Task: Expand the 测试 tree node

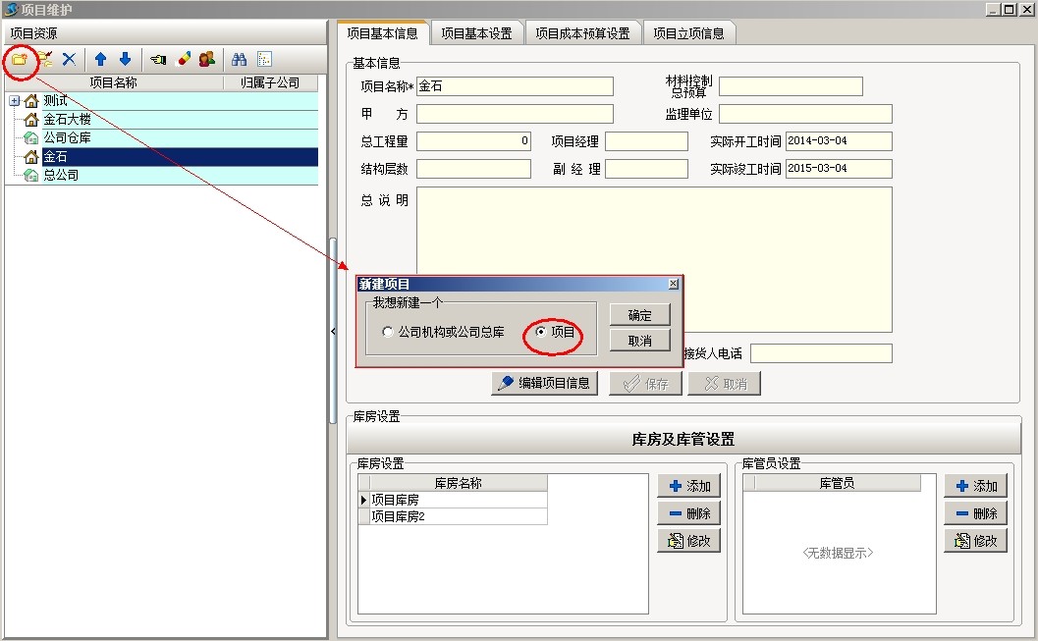Action: [14, 101]
